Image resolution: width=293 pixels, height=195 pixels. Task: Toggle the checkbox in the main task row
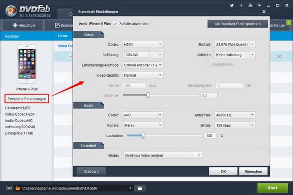pos(70,56)
